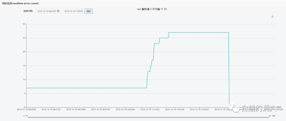Click the WeChat logo watermark icon
Image resolution: width=286 pixels, height=121 pixels.
point(234,107)
